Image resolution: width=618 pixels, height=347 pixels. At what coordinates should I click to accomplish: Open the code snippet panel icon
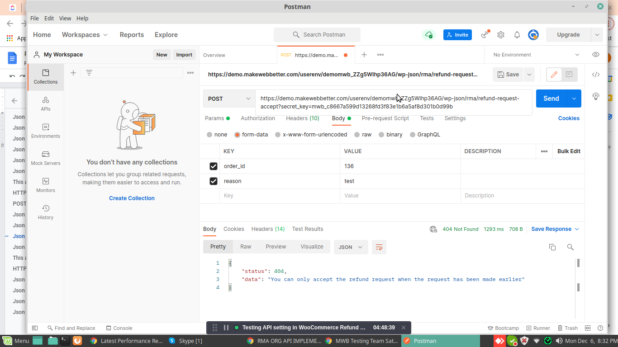[x=596, y=75]
